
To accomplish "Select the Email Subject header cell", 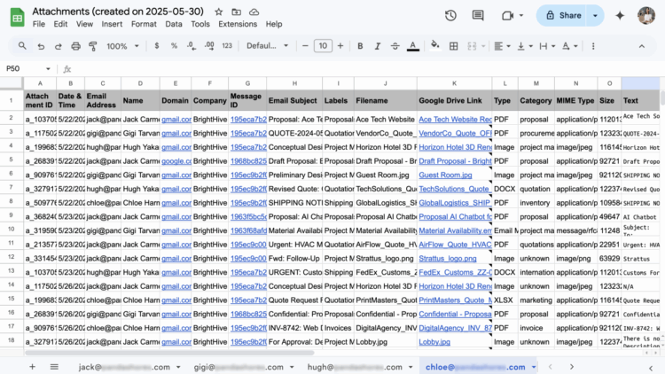I will [294, 100].
